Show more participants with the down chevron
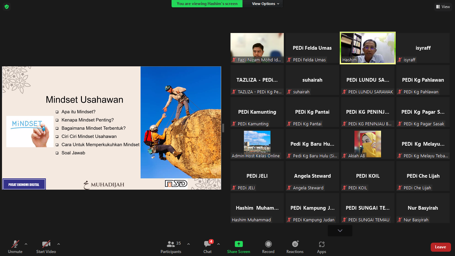 [340, 231]
